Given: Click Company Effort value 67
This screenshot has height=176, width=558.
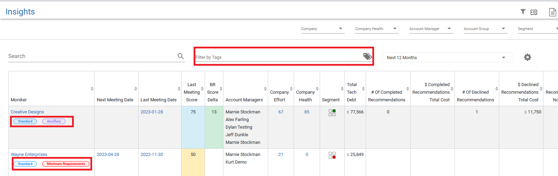Looking at the screenshot, I should (281, 112).
